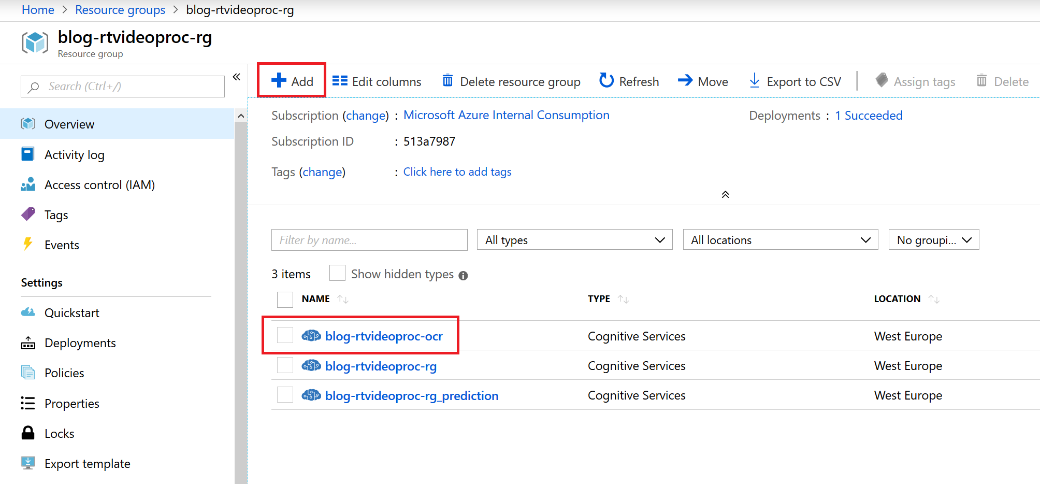The width and height of the screenshot is (1040, 484).
Task: Enable Show hidden types checkbox
Action: 337,273
